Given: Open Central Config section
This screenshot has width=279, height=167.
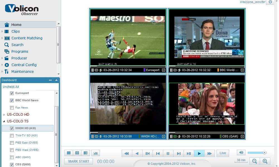Looking at the screenshot, I should click(x=24, y=65).
